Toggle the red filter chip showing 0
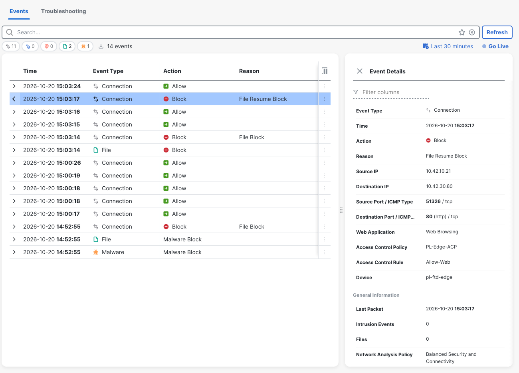 [x=49, y=46]
